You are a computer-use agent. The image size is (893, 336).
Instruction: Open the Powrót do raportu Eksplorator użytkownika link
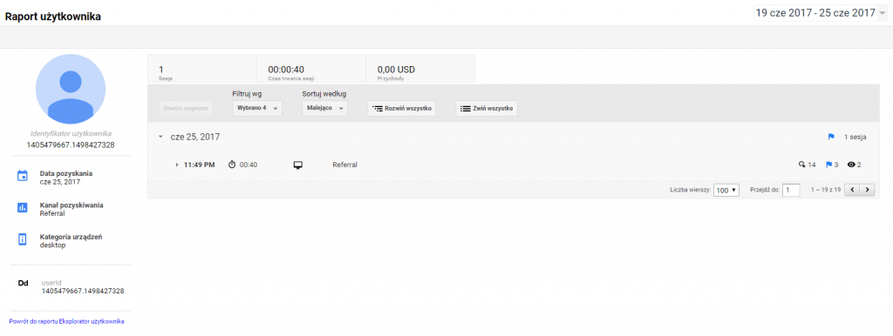[x=66, y=322]
